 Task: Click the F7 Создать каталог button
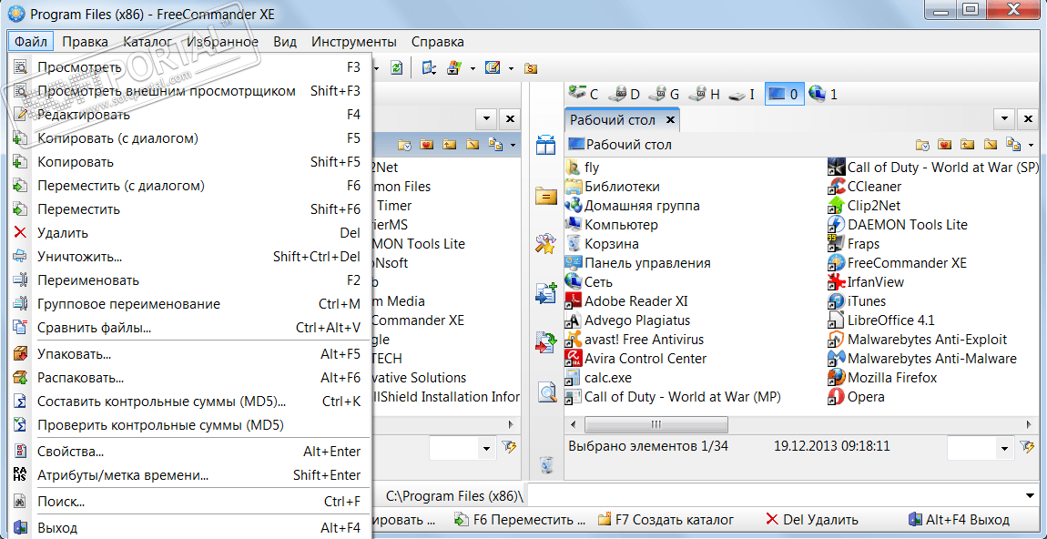665,519
